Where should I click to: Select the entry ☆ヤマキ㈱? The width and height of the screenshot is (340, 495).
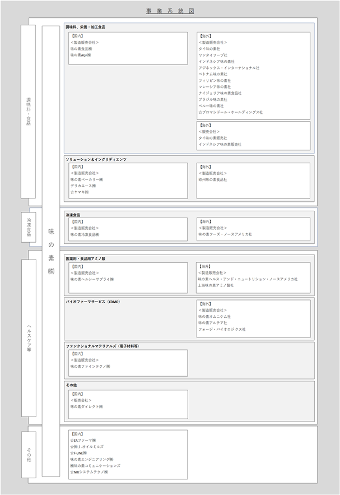tap(80, 192)
